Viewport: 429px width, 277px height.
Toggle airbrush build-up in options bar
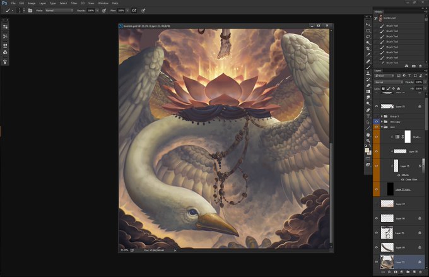coord(134,10)
